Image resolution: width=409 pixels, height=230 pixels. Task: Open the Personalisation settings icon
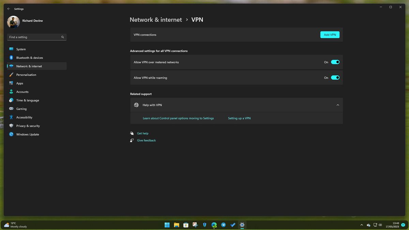(11, 75)
